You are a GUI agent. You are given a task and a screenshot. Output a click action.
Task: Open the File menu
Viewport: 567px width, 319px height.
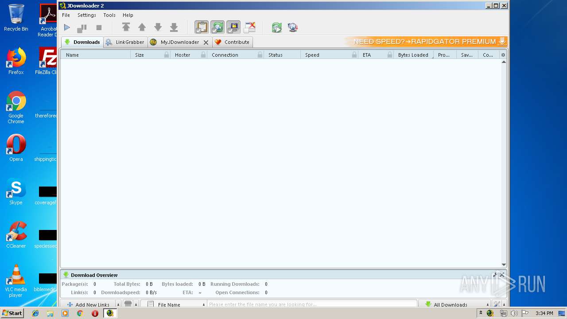tap(66, 15)
